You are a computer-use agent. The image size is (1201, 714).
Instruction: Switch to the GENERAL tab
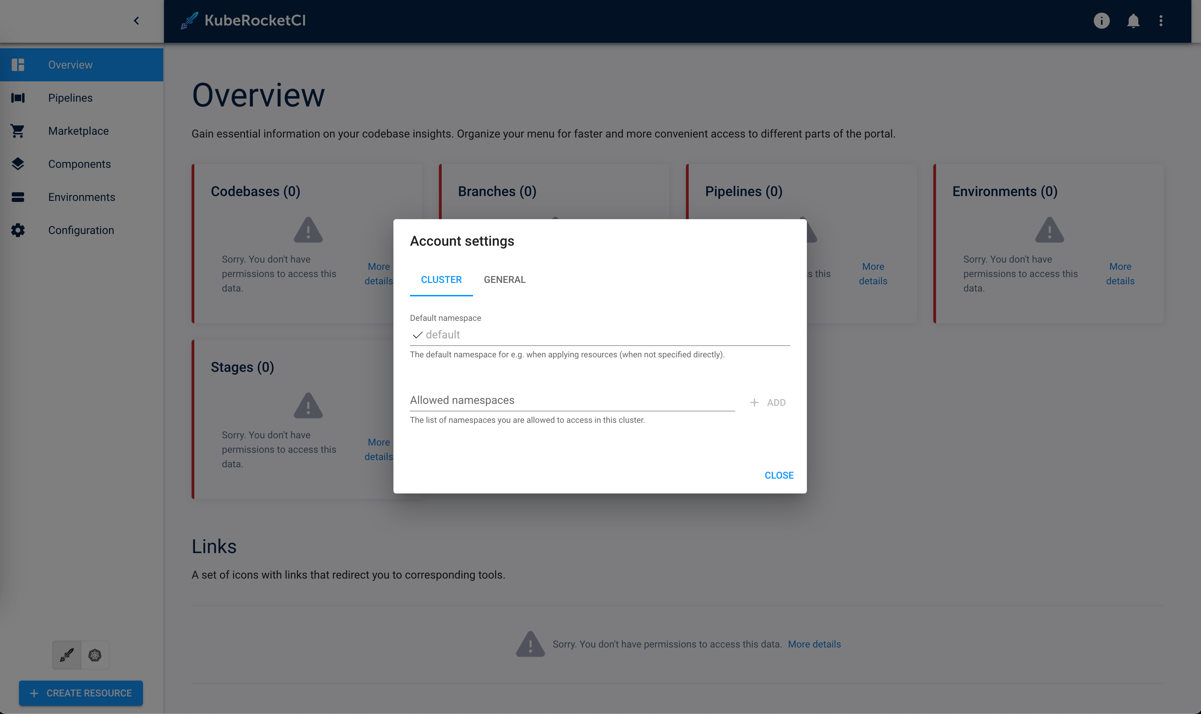pyautogui.click(x=504, y=279)
